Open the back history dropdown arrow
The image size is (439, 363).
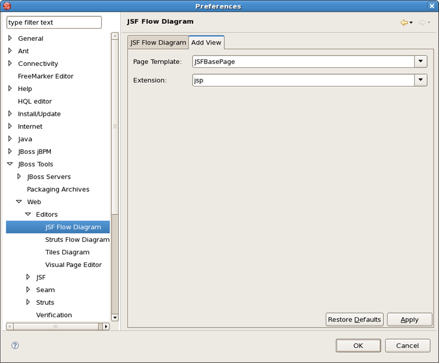coord(411,23)
